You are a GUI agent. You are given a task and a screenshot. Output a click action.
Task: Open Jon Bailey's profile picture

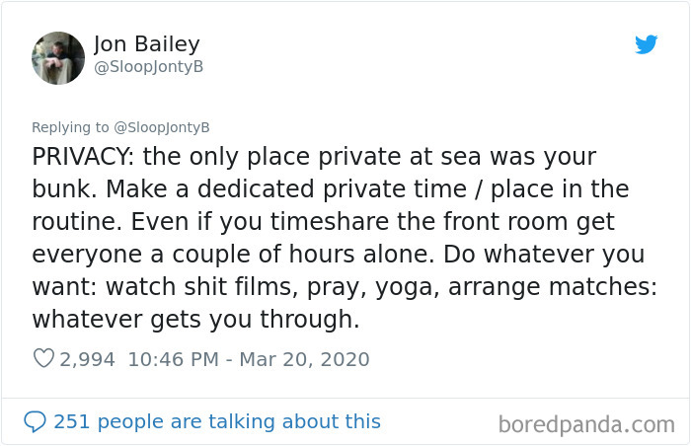(x=58, y=58)
